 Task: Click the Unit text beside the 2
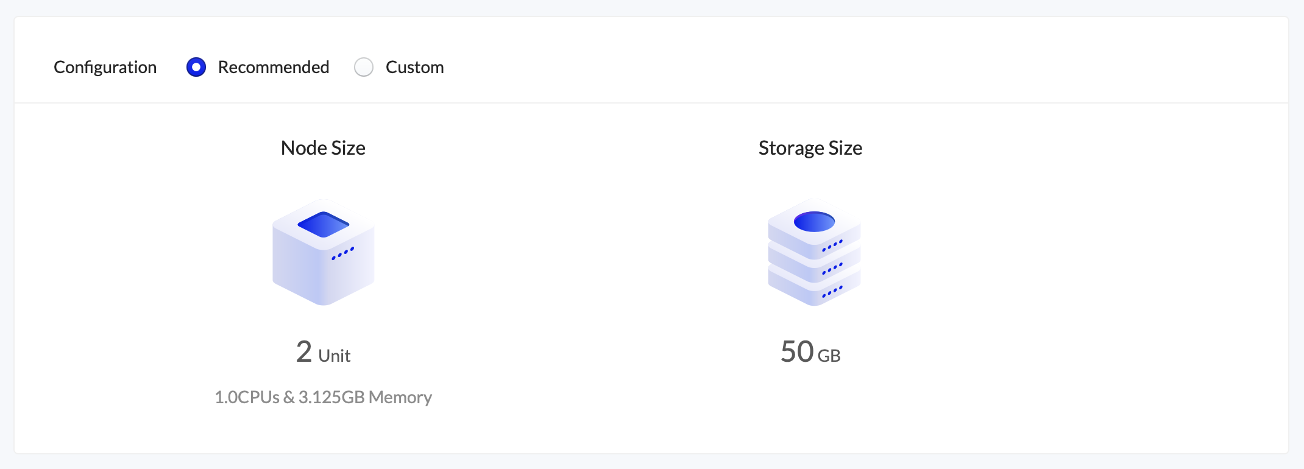tap(335, 356)
